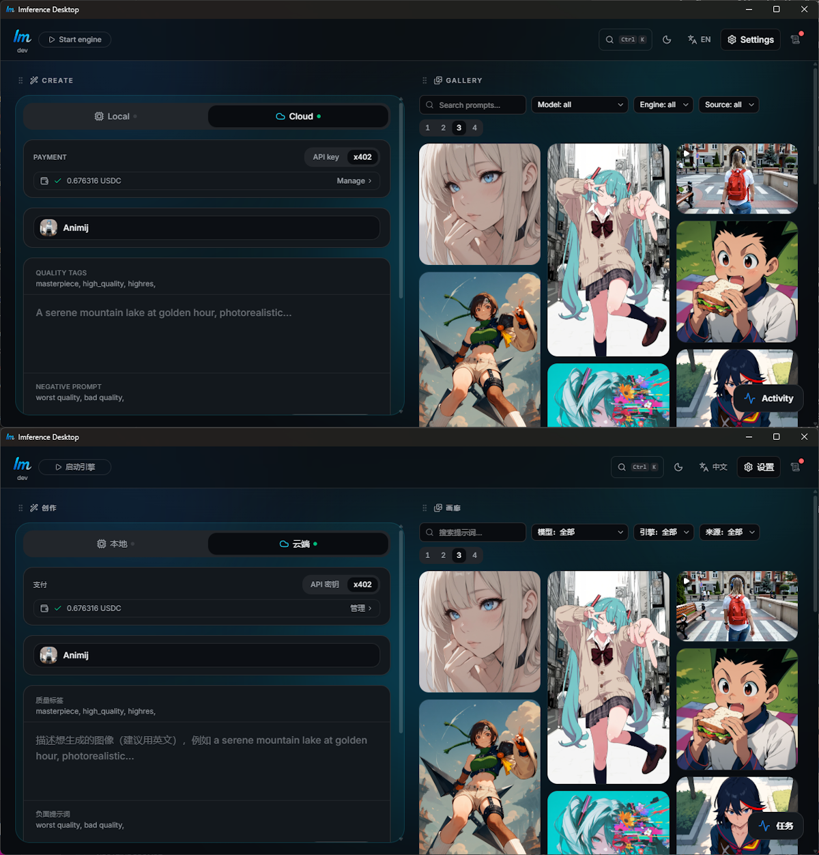Viewport: 819px width, 855px height.
Task: Open Activity panel button
Action: 768,399
